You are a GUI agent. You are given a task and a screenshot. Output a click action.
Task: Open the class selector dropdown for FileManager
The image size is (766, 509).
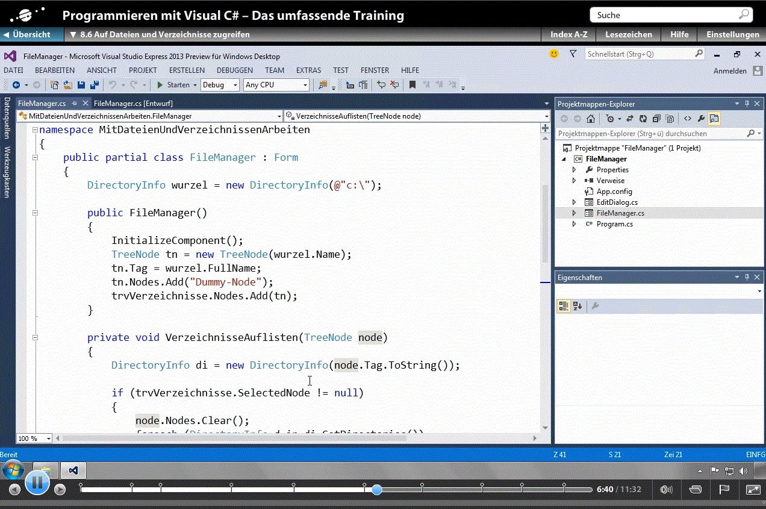pos(279,116)
